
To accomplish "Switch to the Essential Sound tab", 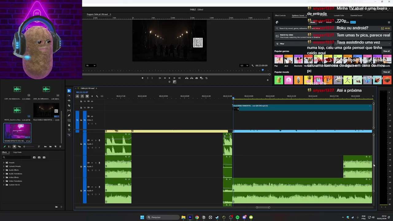I will (x=356, y=15).
